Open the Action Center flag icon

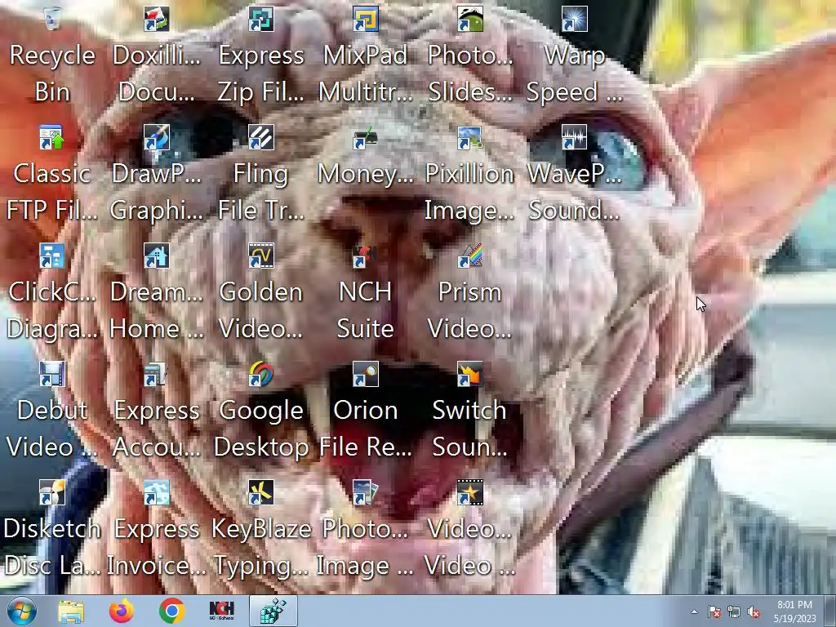(714, 612)
